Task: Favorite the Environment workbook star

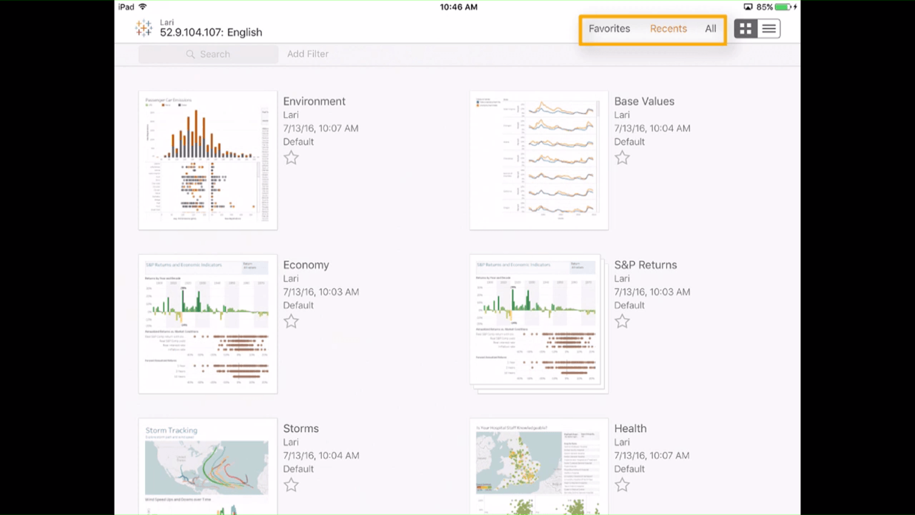Action: pos(291,158)
